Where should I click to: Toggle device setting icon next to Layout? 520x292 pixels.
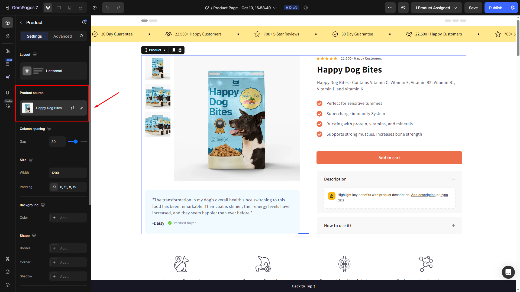[x=35, y=54]
